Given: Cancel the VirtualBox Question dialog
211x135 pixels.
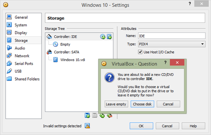Looking at the screenshot, I should 168,104.
